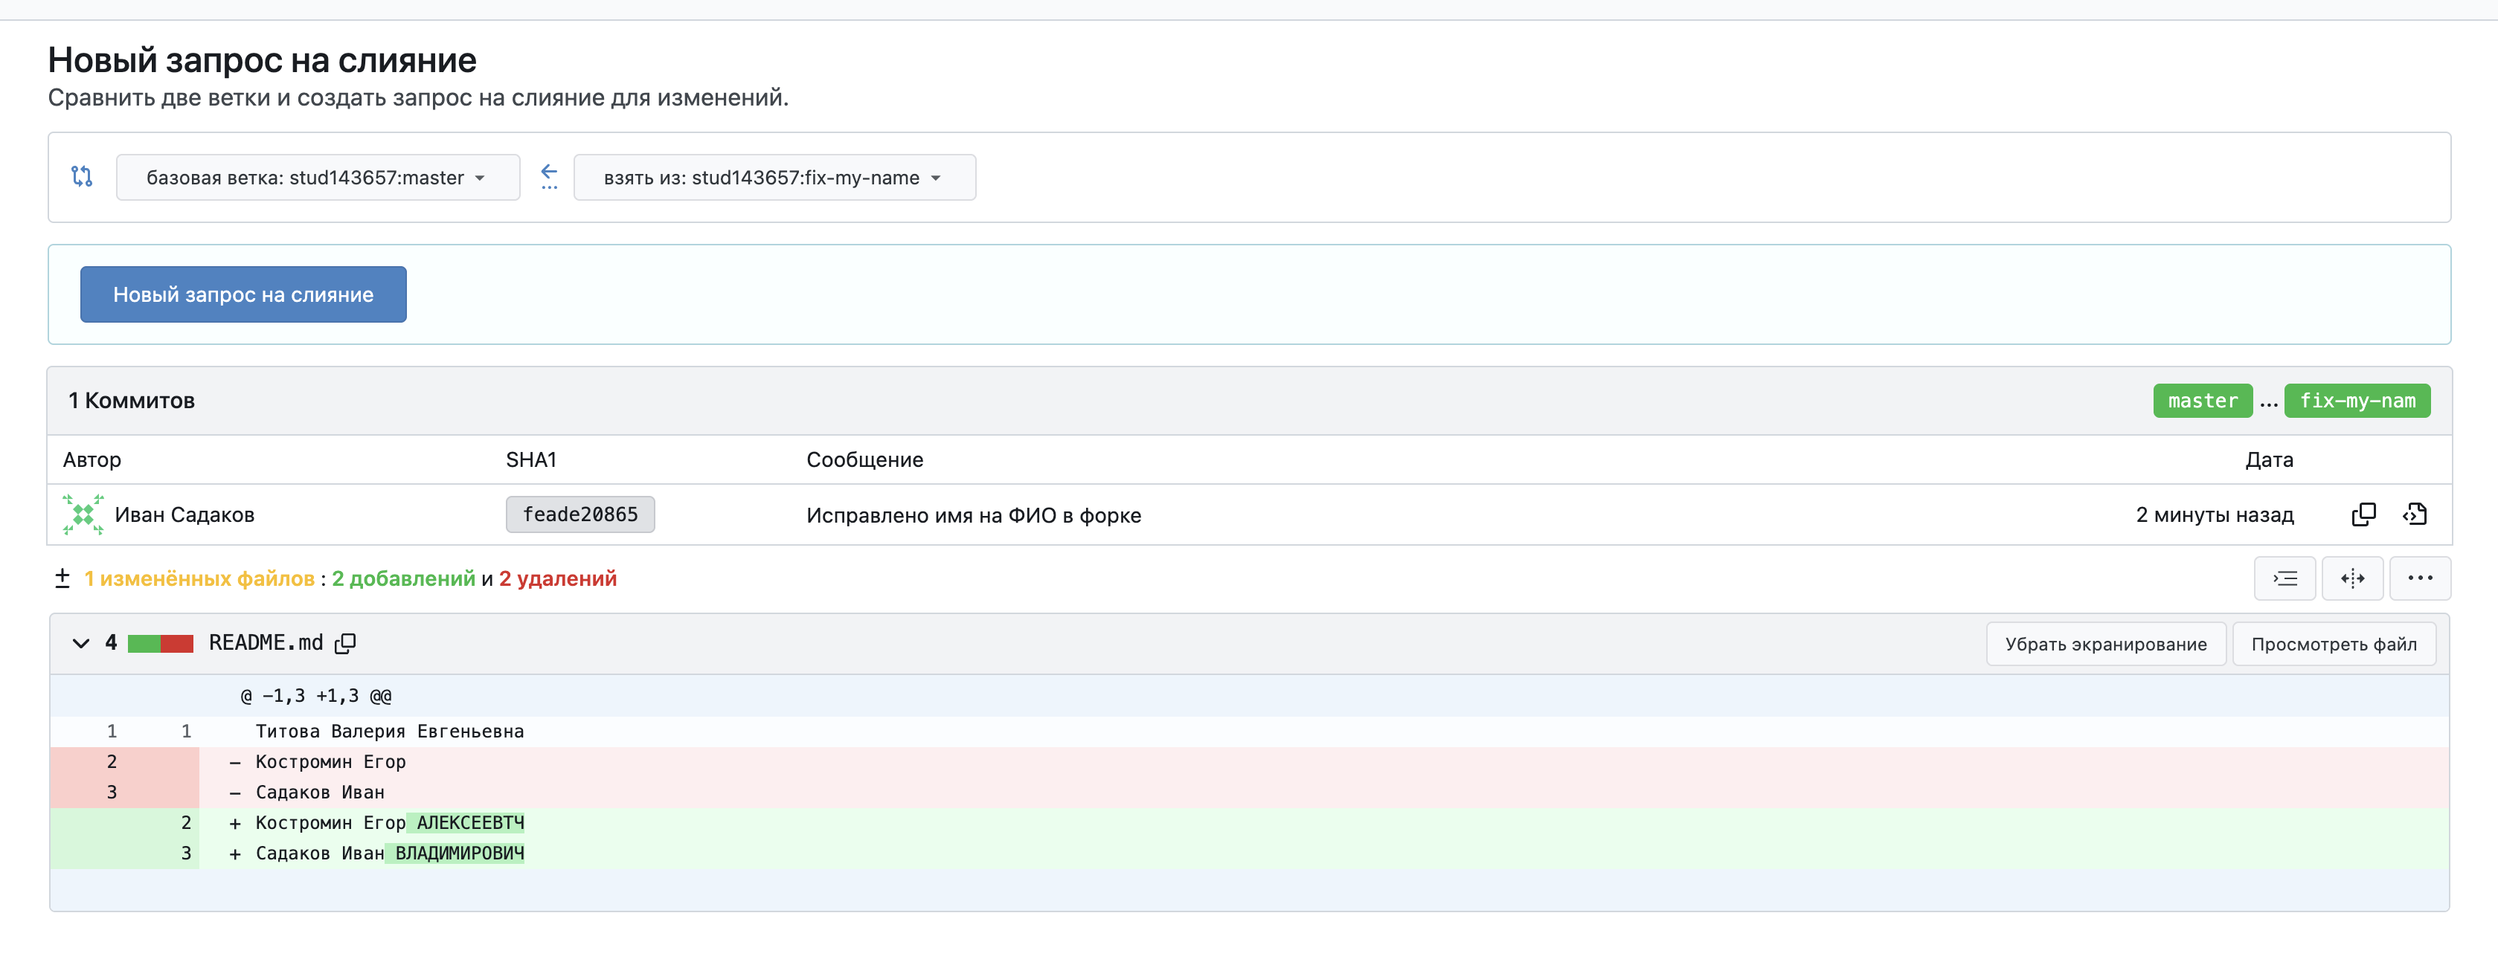Expand diff hunk header @@ -1,3 +1,3
2498x965 pixels.
[x=316, y=696]
